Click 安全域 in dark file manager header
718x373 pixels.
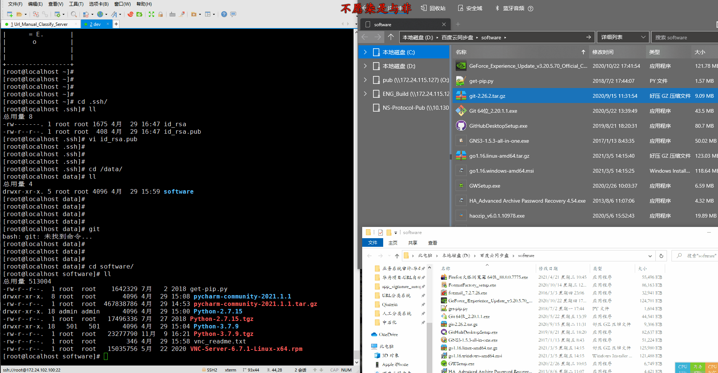point(470,8)
